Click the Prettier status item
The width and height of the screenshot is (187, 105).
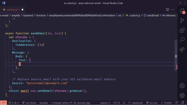point(166,103)
